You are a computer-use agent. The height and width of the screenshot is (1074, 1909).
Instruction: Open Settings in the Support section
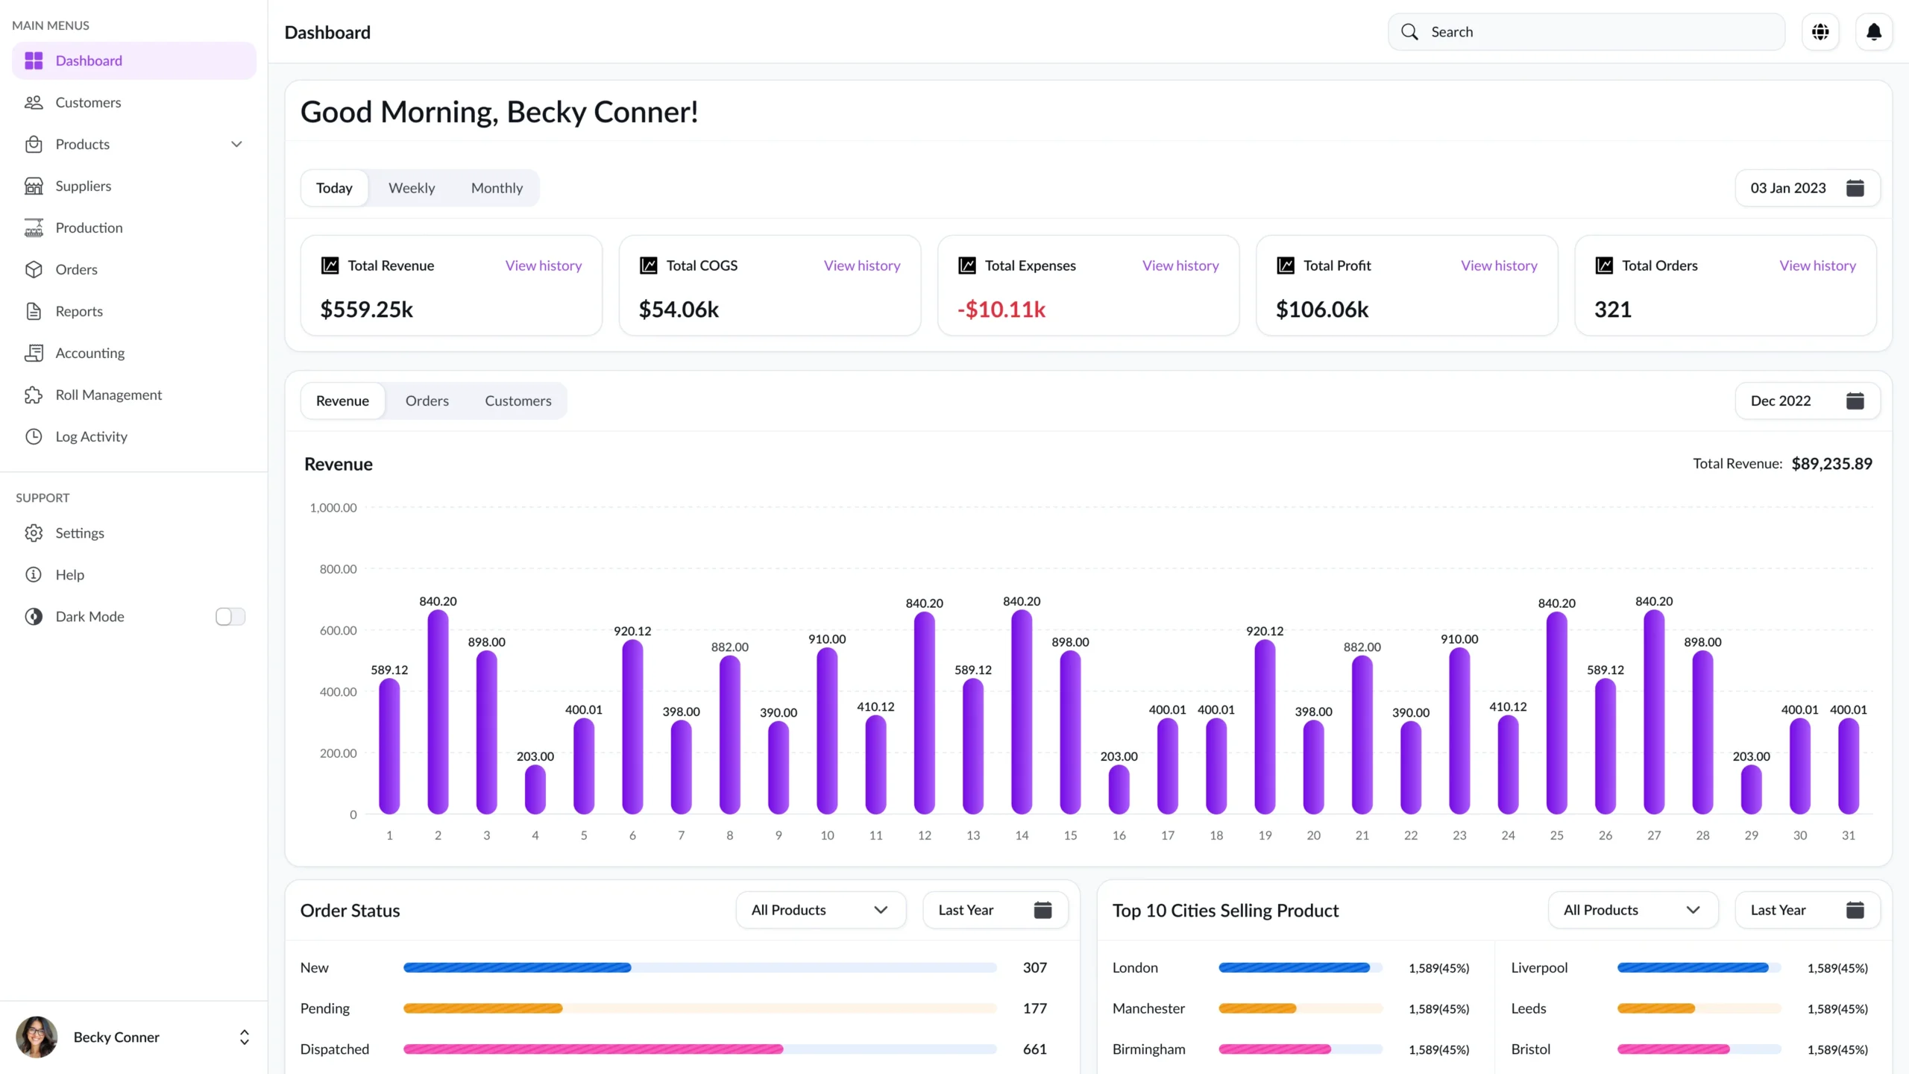[79, 533]
